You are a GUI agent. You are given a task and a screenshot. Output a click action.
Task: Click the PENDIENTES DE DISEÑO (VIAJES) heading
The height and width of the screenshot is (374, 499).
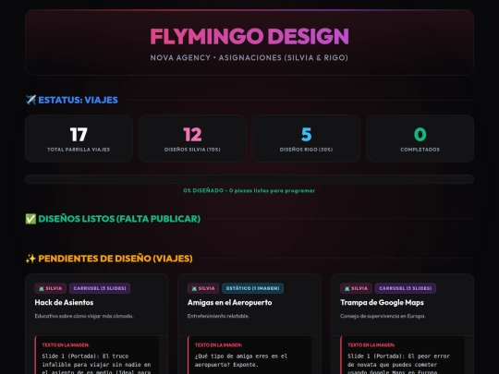[x=116, y=259]
